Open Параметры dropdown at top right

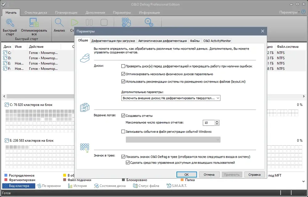[x=290, y=12]
